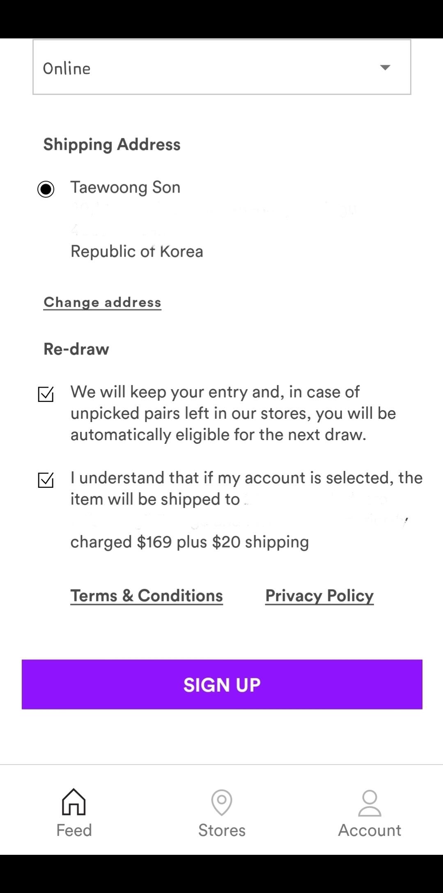Viewport: 443px width, 893px height.
Task: Toggle the keep-entry re-draw checkbox
Action: (x=46, y=394)
